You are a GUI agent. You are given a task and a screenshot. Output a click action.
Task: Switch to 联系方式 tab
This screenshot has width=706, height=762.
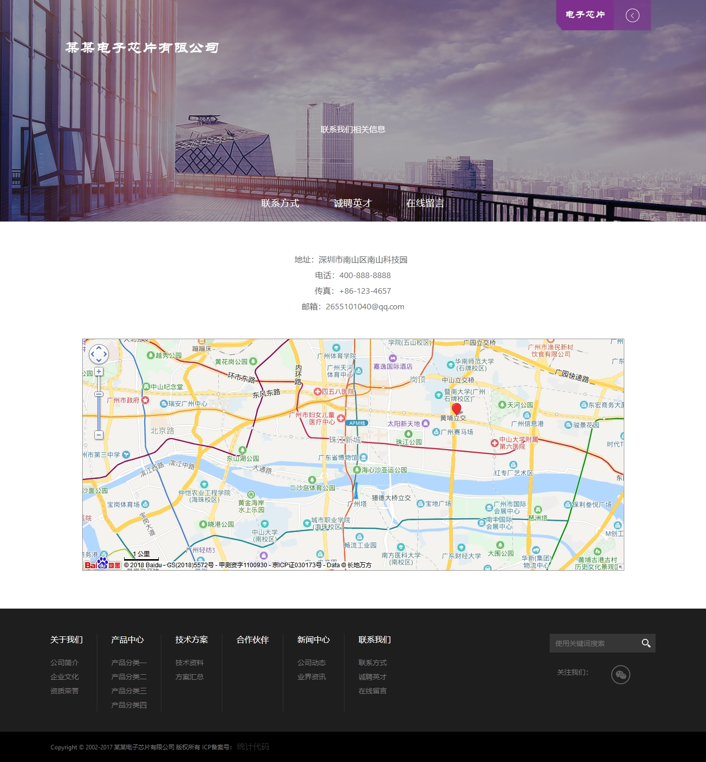tap(280, 203)
